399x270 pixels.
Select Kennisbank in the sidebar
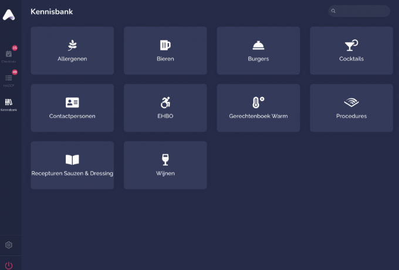(9, 104)
